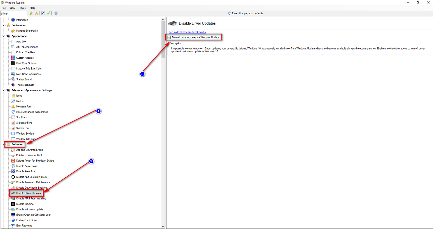Click the blue shortcut arrow toolbar icon
The image size is (433, 229).
(x=43, y=13)
